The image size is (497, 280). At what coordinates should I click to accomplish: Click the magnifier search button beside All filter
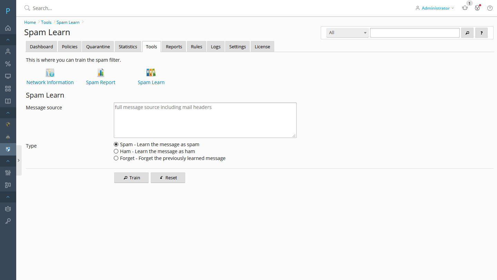click(x=467, y=33)
